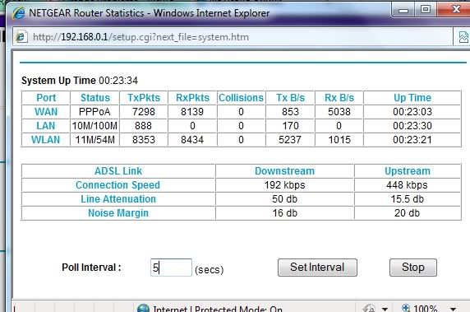
Task: Maximize the NETGEAR Router Statistics window
Action: 426,10
